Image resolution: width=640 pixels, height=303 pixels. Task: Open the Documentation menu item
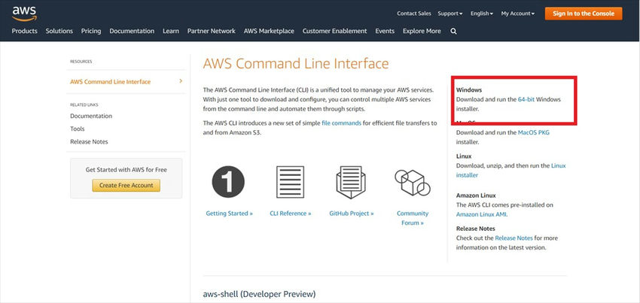(132, 31)
